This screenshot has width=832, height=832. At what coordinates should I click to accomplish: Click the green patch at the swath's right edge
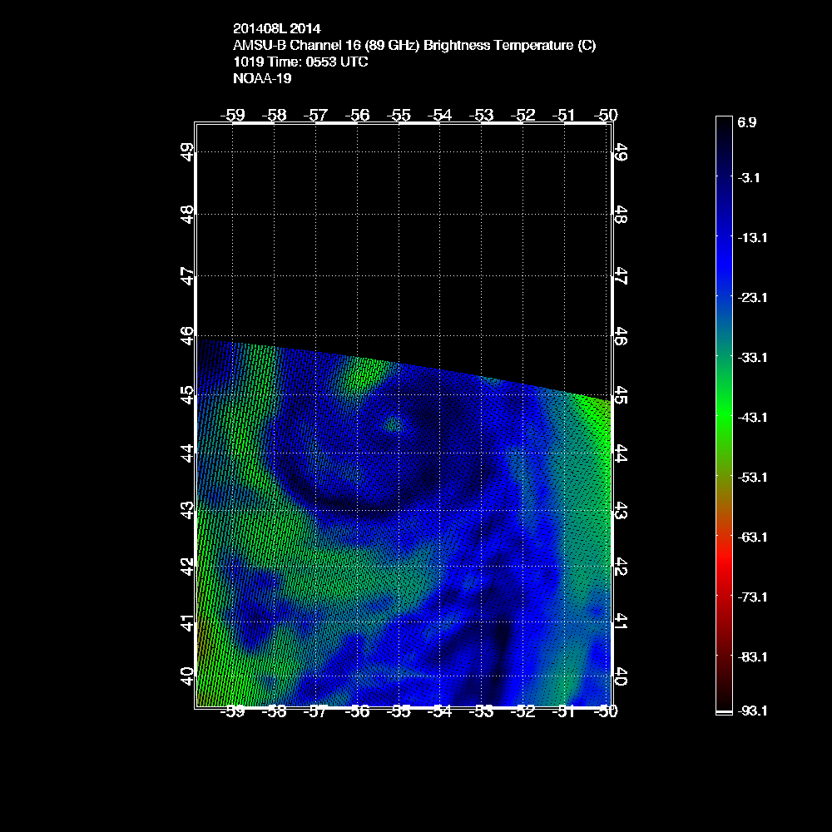596,420
